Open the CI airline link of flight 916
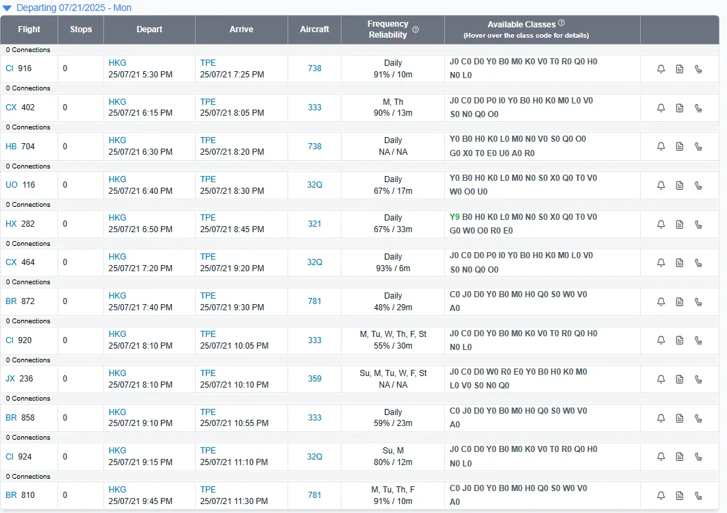 10,68
